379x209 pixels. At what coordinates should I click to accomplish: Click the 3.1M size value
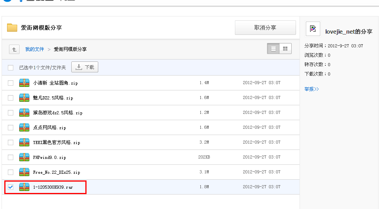point(204,172)
